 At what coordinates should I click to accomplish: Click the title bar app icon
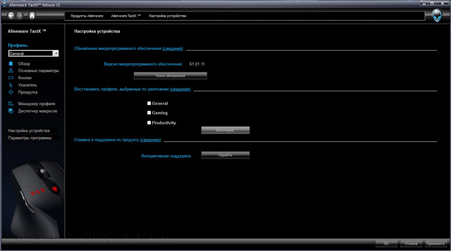click(4, 4)
